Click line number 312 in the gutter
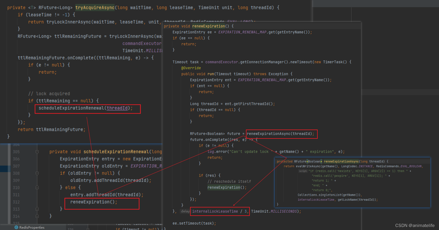Screen dimensions: 439x230 [x=16, y=202]
